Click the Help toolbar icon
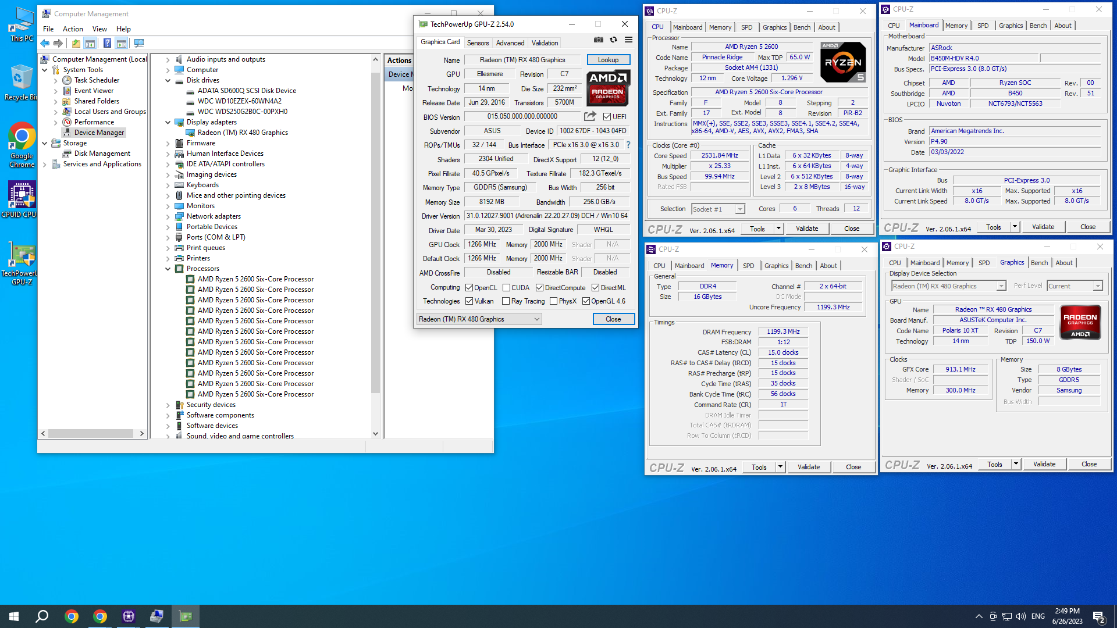 click(107, 43)
